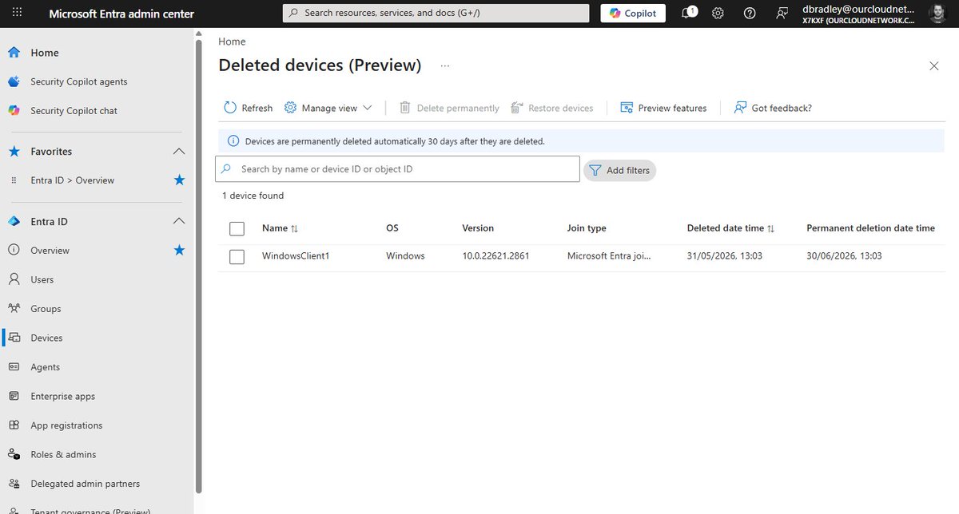Image resolution: width=959 pixels, height=514 pixels.
Task: Open the App registrations icon
Action: click(14, 425)
